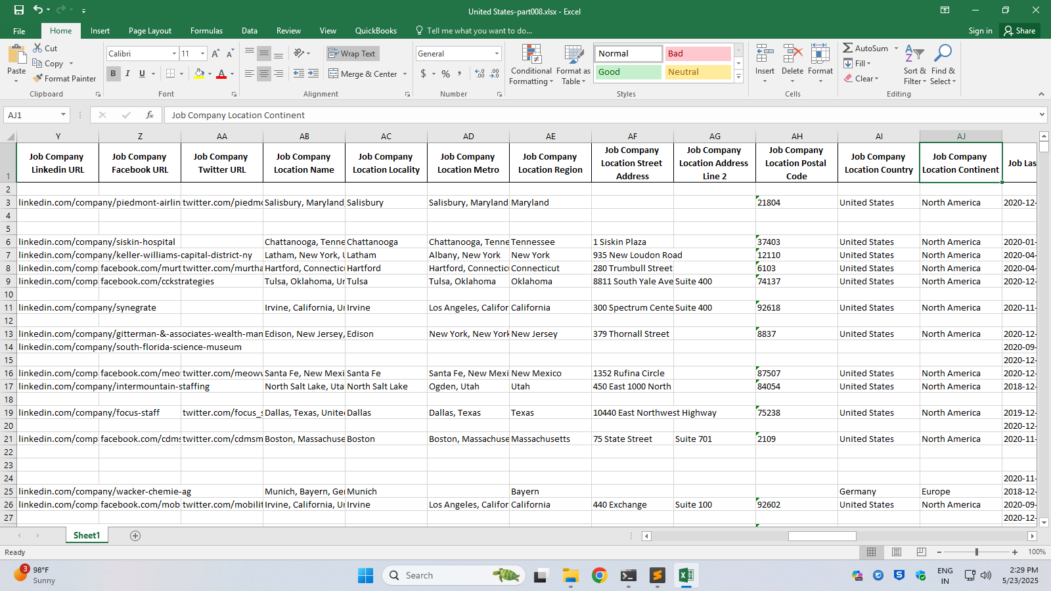Click the Increase Indent icon
The image size is (1051, 591).
coord(313,74)
